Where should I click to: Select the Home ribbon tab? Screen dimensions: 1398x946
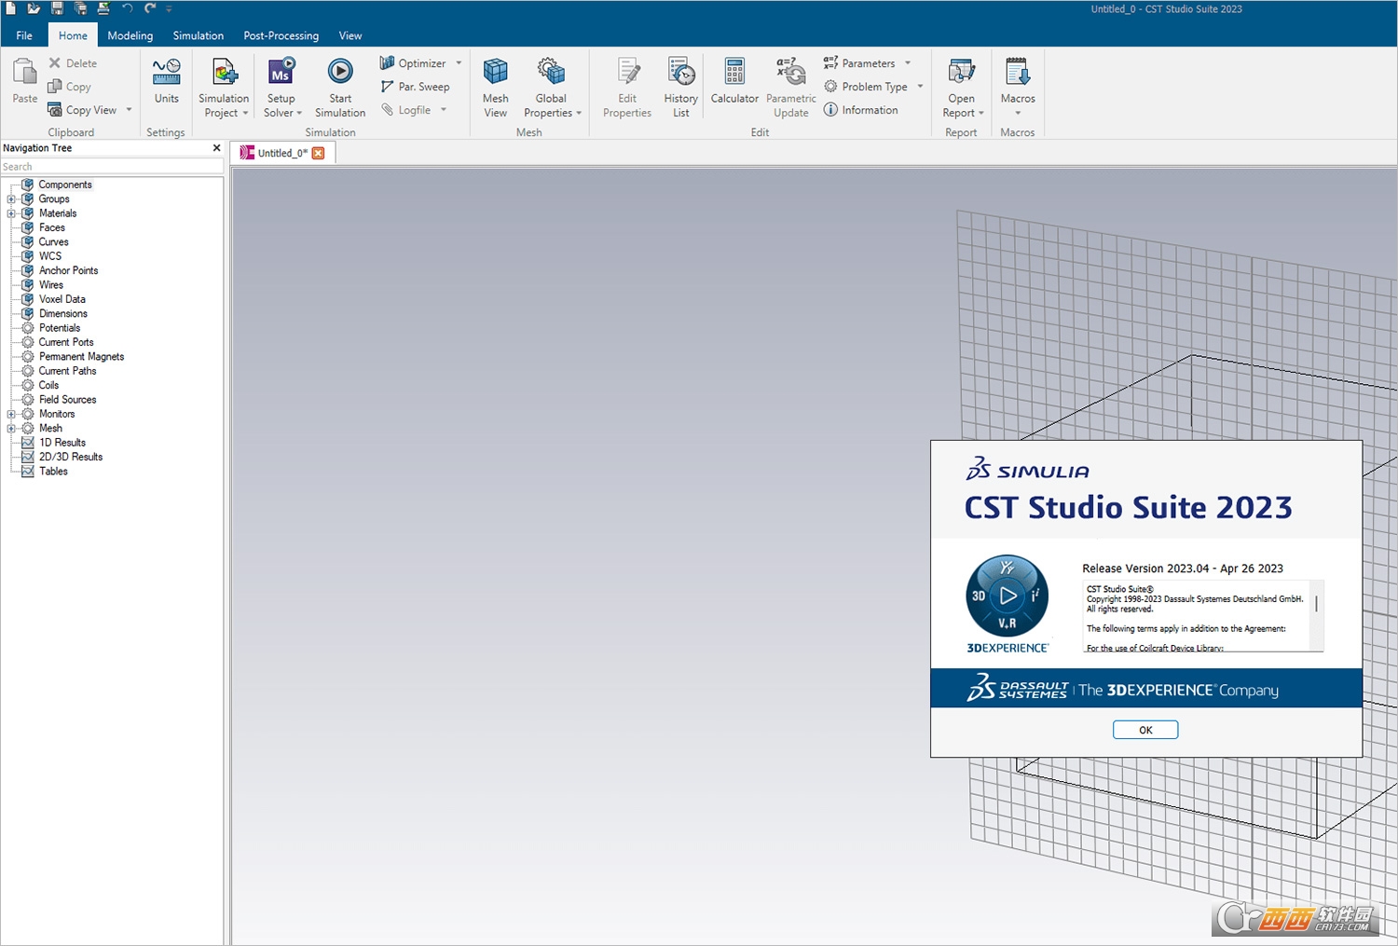tap(73, 35)
